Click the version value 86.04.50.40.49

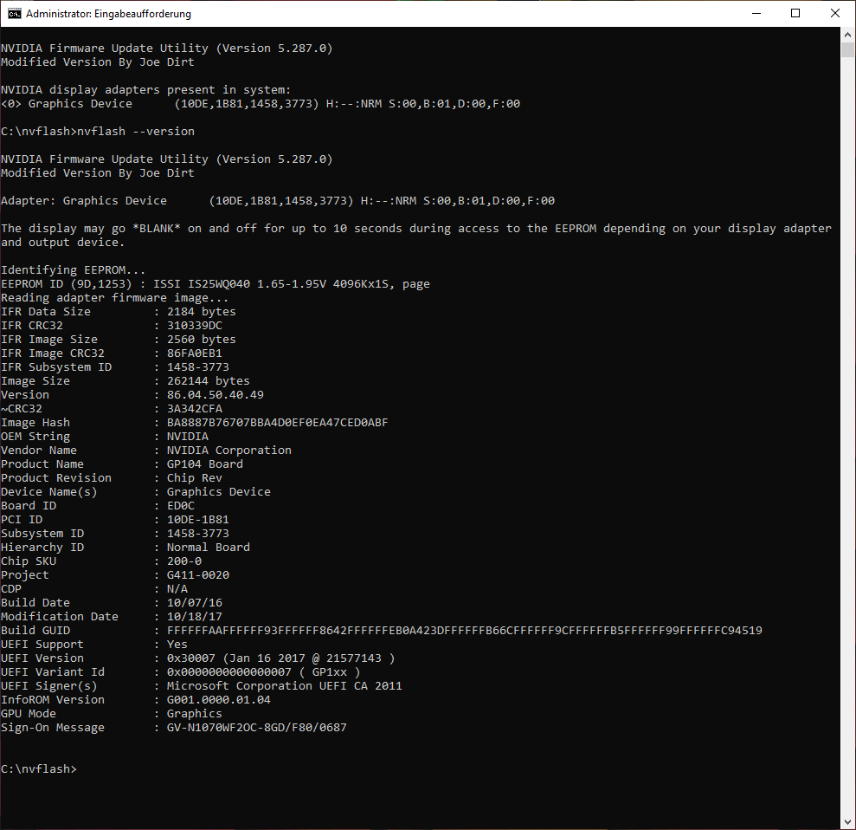[x=216, y=394]
